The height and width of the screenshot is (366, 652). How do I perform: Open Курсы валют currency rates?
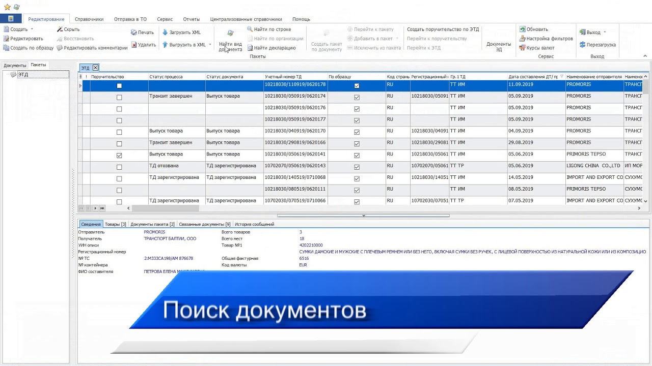[537, 48]
